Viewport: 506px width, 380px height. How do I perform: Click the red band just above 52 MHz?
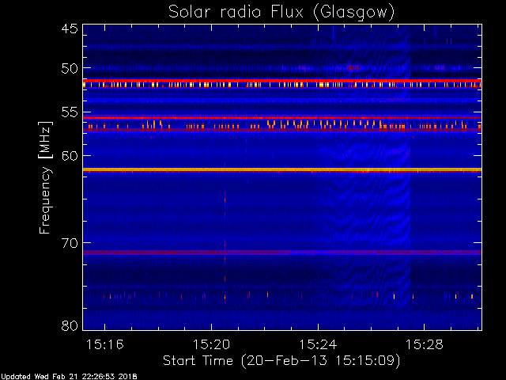(282, 81)
